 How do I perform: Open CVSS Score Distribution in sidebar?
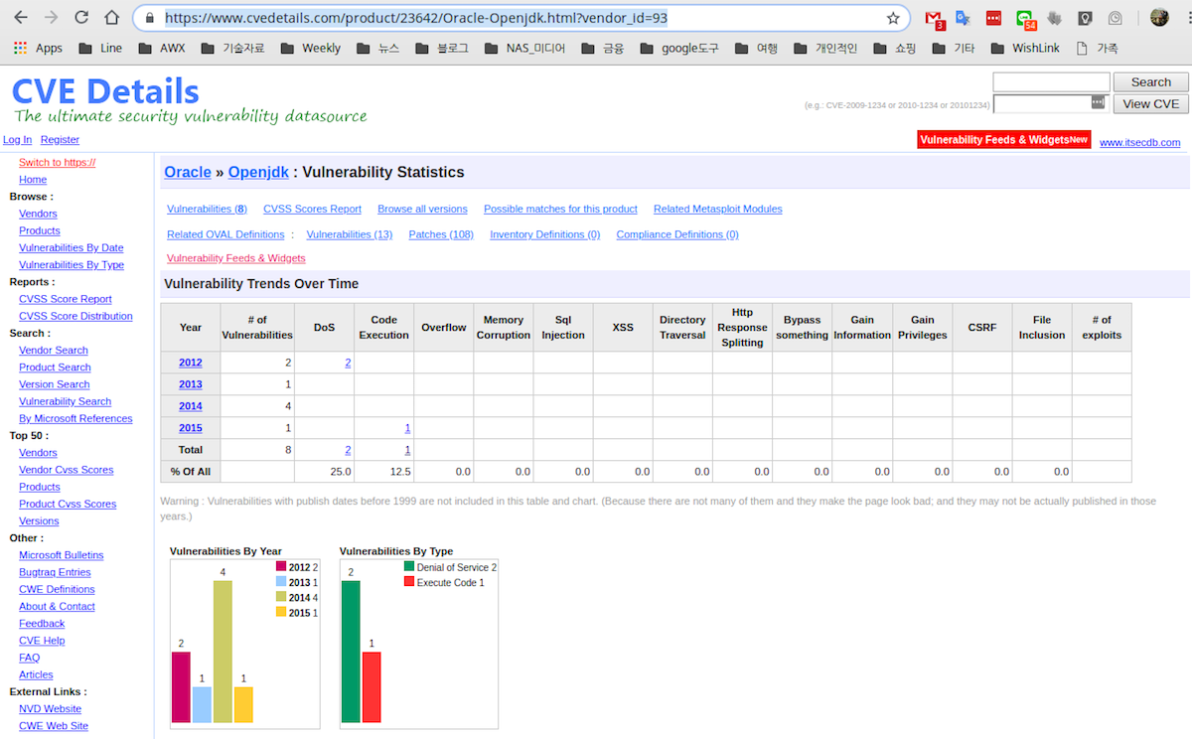pyautogui.click(x=75, y=316)
